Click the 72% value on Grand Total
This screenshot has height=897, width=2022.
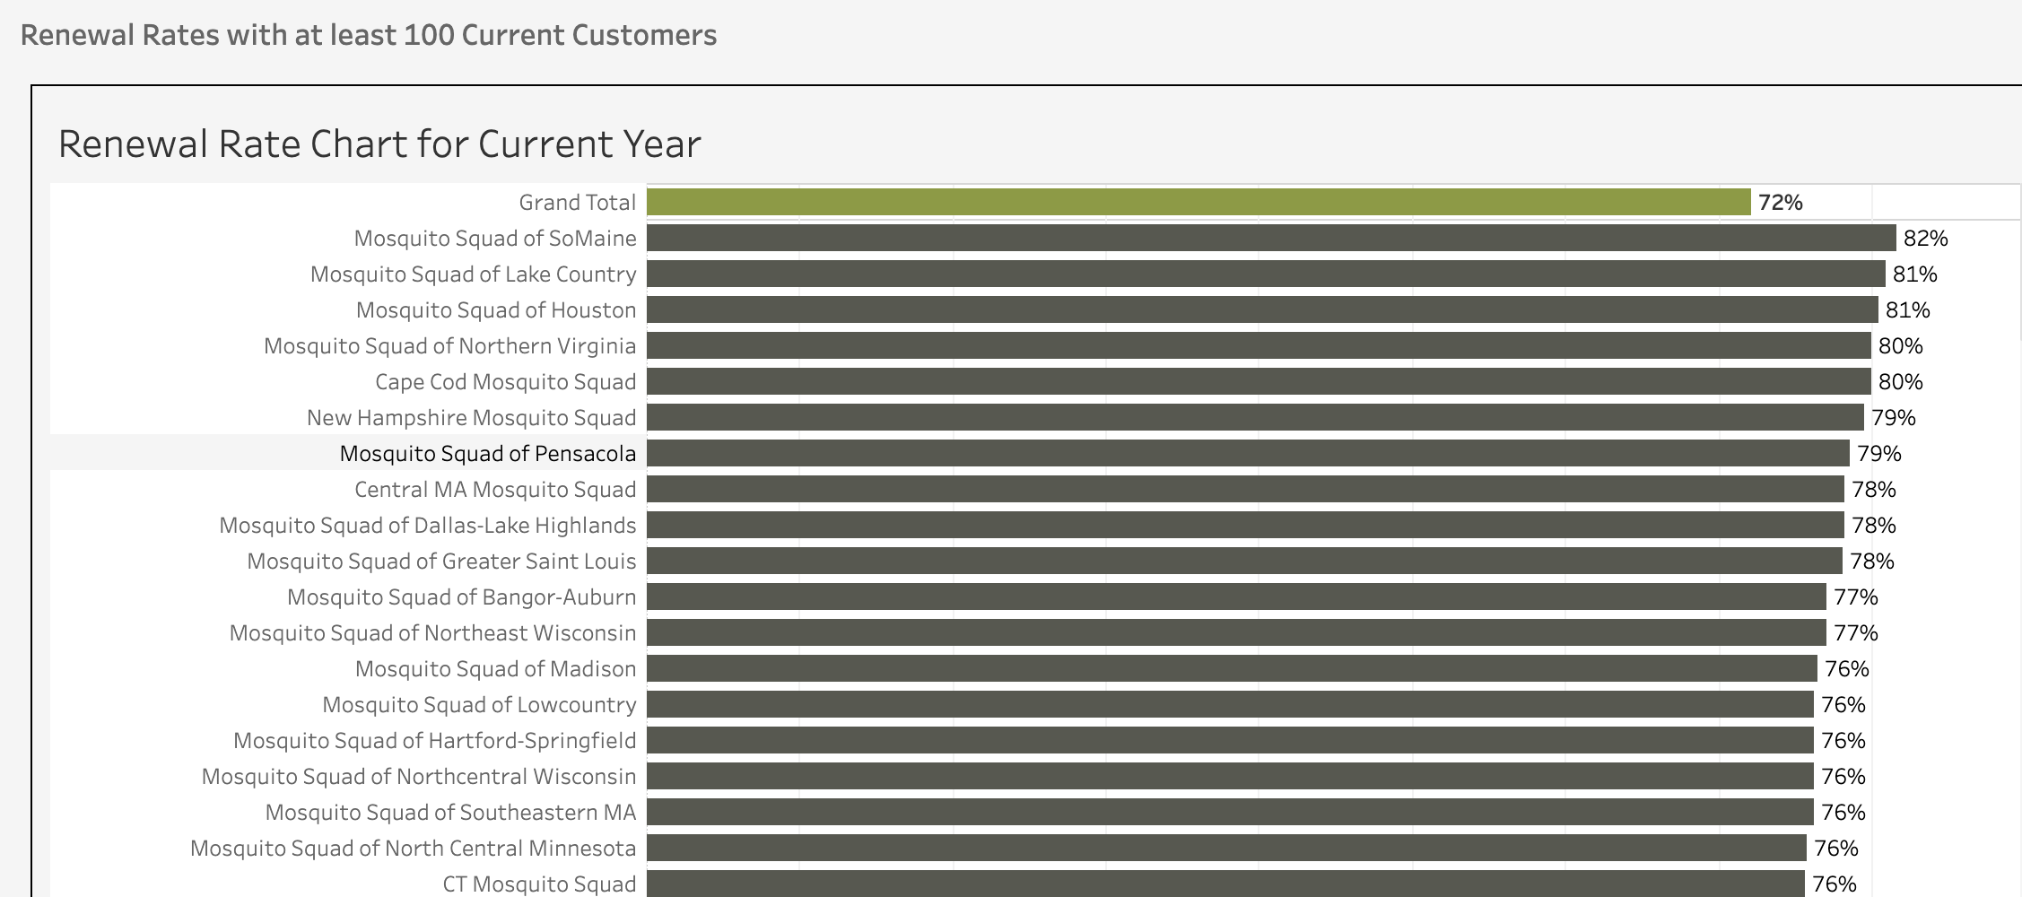[1780, 203]
